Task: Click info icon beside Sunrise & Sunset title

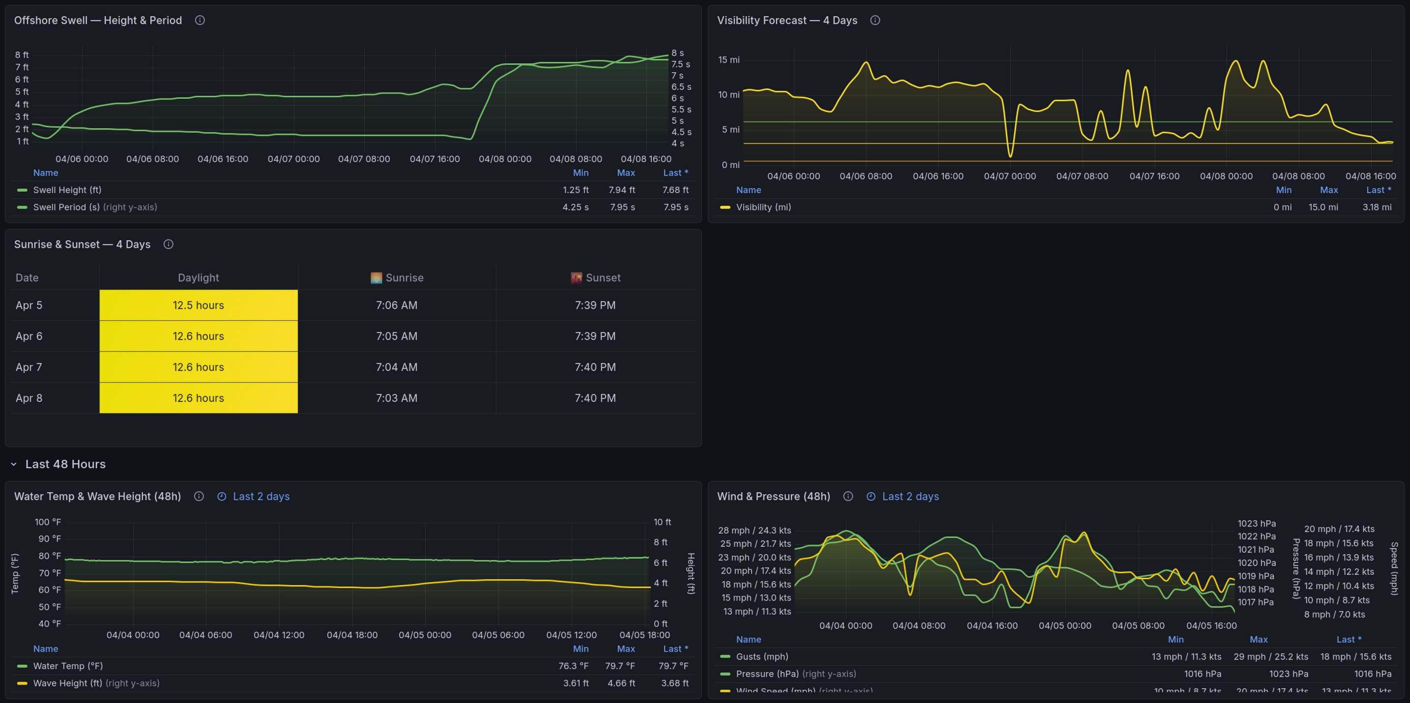Action: [168, 245]
